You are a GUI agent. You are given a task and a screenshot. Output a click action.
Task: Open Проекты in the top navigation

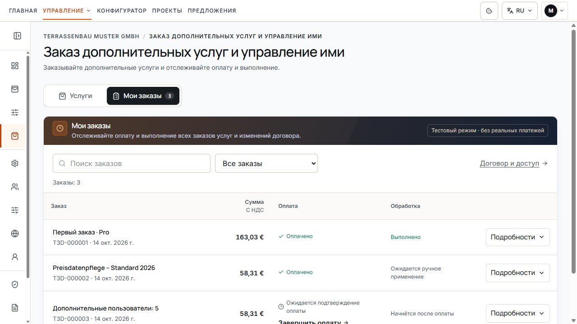pos(167,11)
